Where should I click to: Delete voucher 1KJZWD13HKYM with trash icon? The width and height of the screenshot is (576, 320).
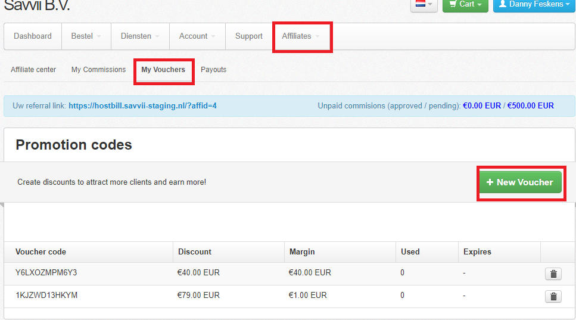pos(553,296)
